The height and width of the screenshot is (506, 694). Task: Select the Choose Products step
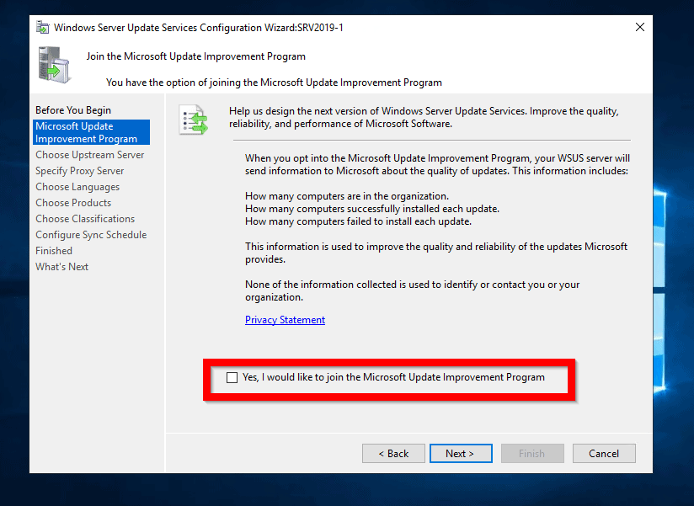72,202
